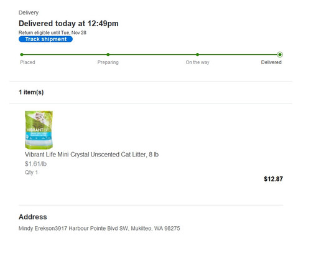Open the Vibrant Life Mini Crystal product link
Screen dimensions: 311x258
click(x=91, y=155)
